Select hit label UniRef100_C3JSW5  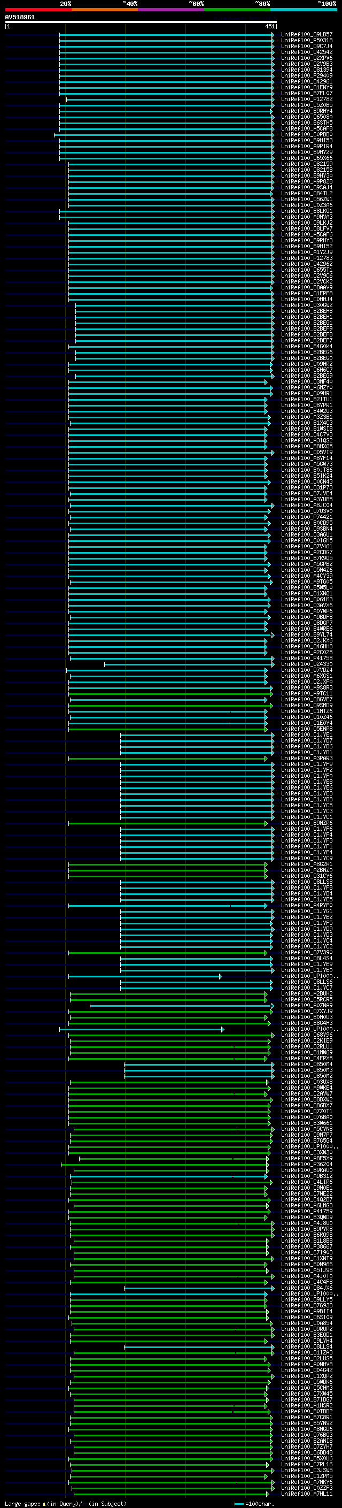[307, 1471]
